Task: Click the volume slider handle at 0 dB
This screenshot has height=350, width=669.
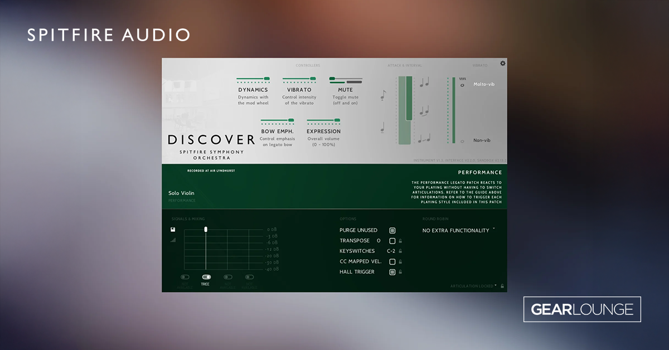Action: (205, 229)
